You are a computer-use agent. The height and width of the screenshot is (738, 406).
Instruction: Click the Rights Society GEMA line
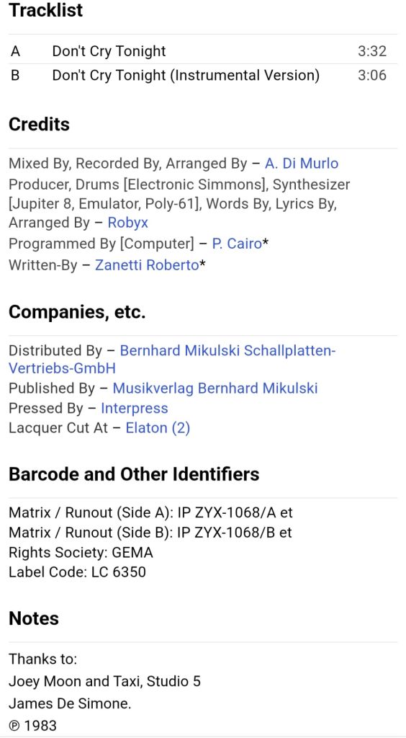(81, 552)
